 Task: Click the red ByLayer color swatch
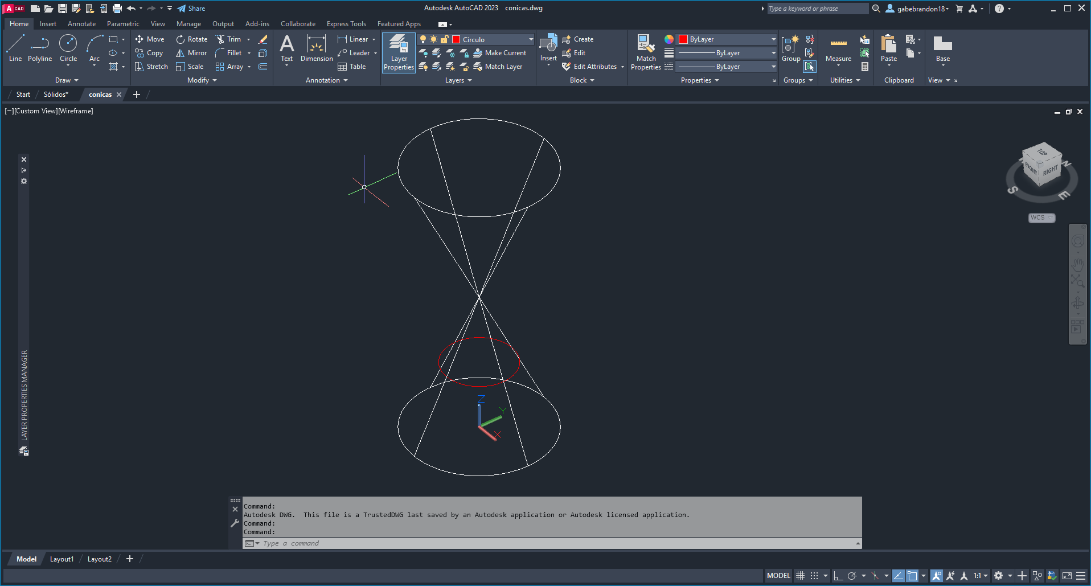[683, 39]
